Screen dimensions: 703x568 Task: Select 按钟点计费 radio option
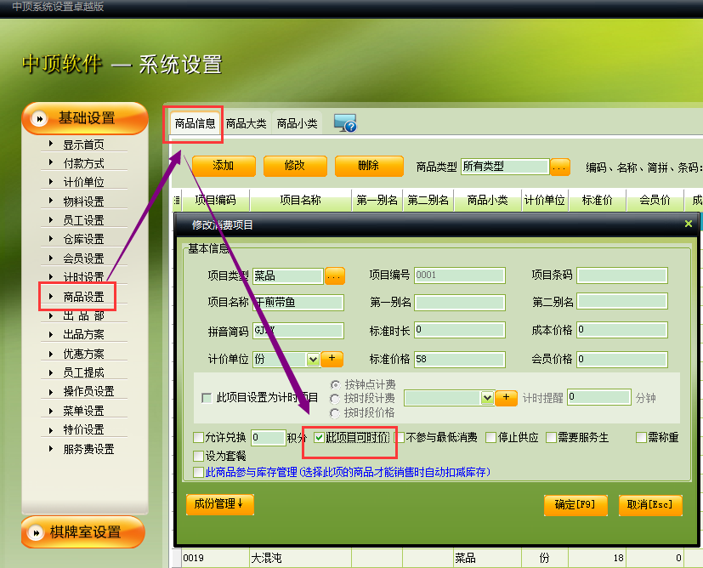click(335, 385)
